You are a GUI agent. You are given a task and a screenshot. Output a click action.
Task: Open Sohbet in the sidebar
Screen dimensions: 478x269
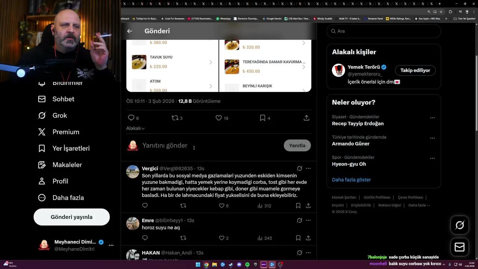[x=56, y=99]
